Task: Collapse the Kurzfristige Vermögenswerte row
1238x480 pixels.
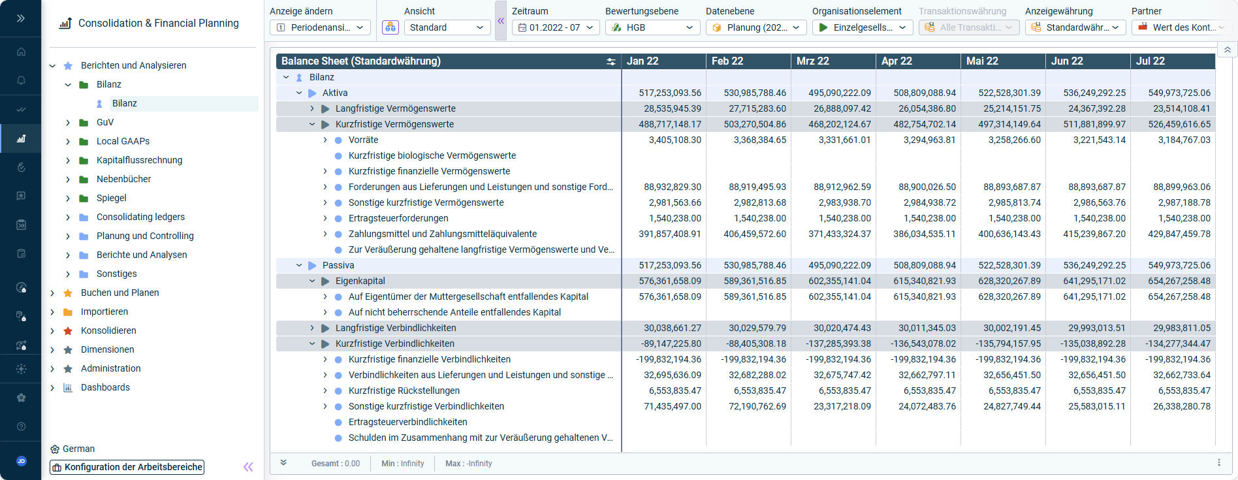Action: pos(312,124)
